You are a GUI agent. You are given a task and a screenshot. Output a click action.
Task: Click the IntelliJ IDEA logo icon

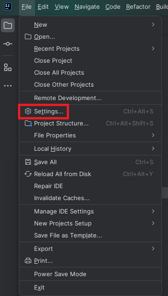pos(8,6)
